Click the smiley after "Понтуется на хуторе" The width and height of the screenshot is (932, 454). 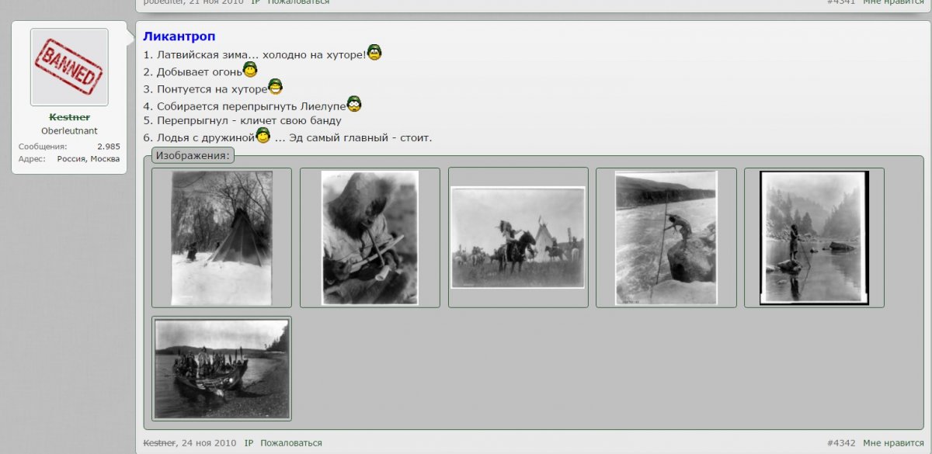(275, 87)
